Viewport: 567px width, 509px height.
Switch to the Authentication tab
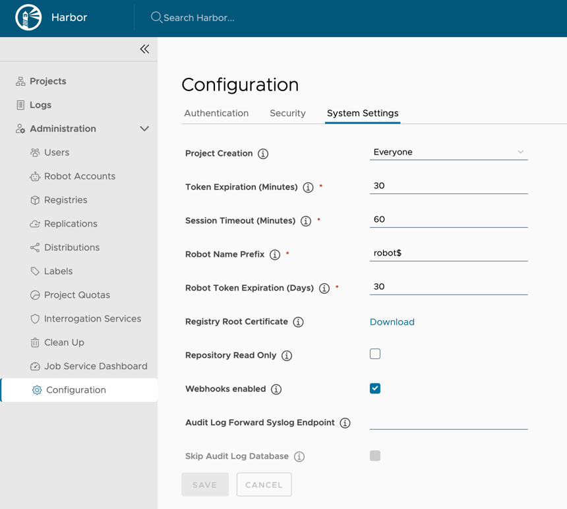click(x=216, y=114)
